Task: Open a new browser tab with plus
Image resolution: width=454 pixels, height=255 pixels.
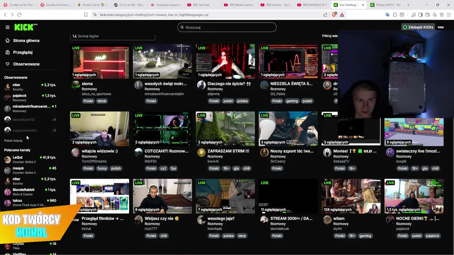Action: (x=408, y=5)
